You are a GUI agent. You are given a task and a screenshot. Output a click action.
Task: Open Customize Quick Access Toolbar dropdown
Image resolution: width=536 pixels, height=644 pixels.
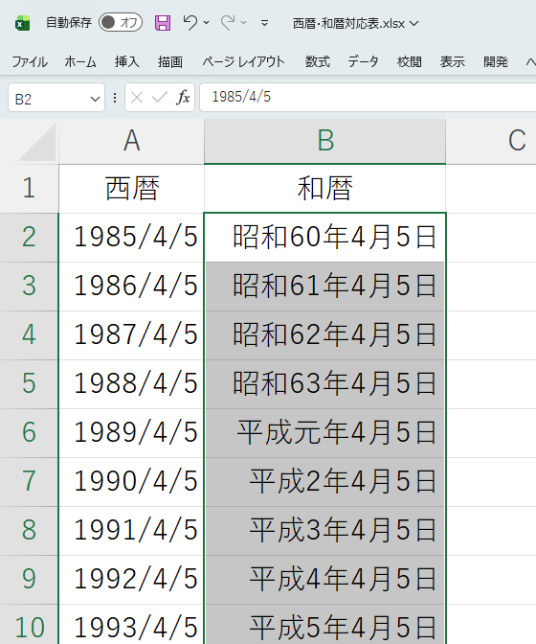tap(264, 23)
